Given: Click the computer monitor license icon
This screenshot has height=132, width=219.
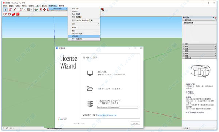Looking at the screenshot, I should pos(90,73).
